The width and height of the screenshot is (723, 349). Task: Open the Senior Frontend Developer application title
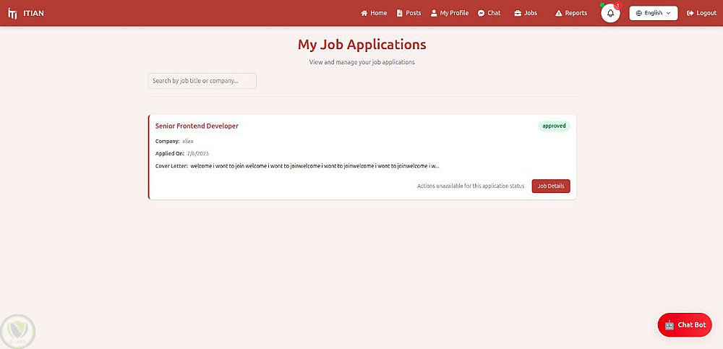197,126
